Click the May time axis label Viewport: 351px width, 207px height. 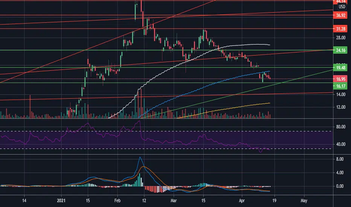pos(304,201)
